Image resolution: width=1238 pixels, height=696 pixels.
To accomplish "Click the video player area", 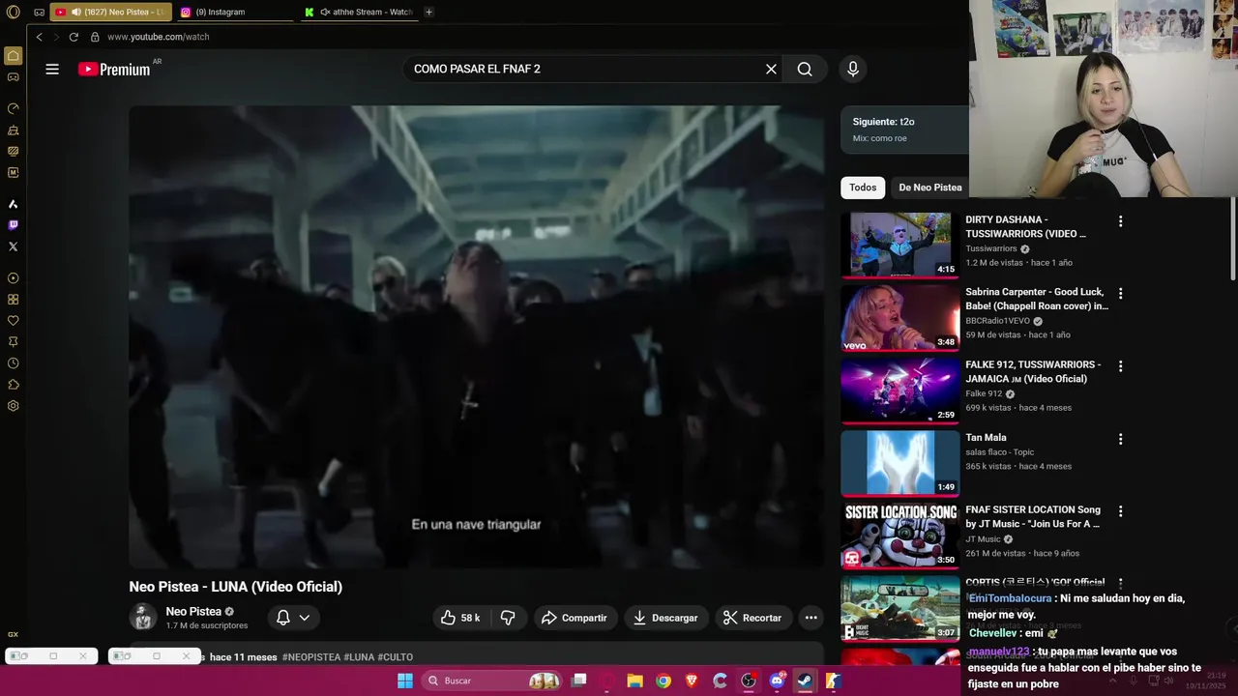I will pyautogui.click(x=476, y=336).
